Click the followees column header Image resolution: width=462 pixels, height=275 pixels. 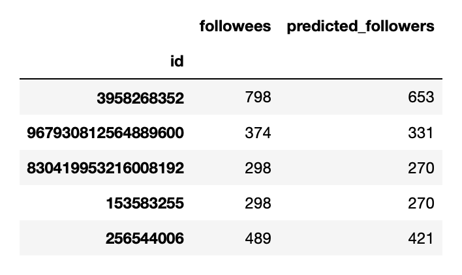(235, 26)
